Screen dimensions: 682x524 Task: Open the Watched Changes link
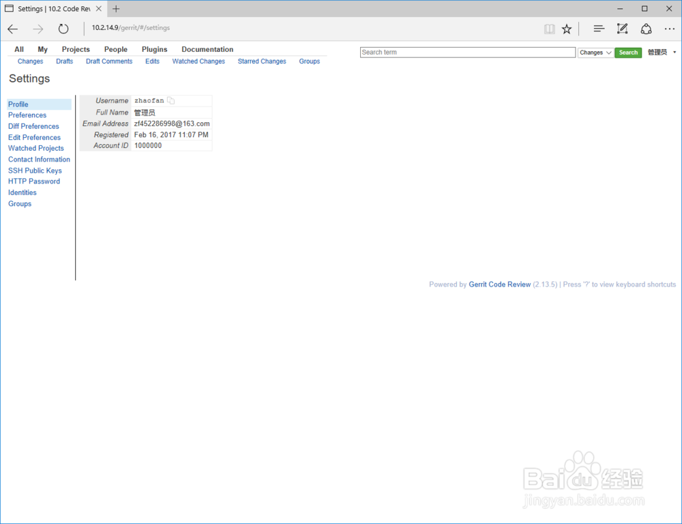coord(198,61)
